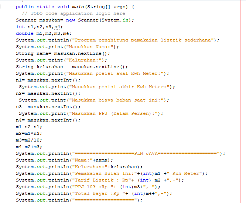Click the TODO code application logic comment
The height and width of the screenshot is (203, 246).
pyautogui.click(x=74, y=14)
